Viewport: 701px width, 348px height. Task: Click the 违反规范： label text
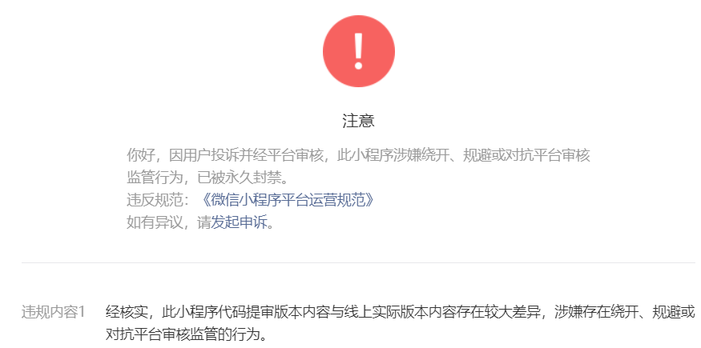pyautogui.click(x=161, y=201)
